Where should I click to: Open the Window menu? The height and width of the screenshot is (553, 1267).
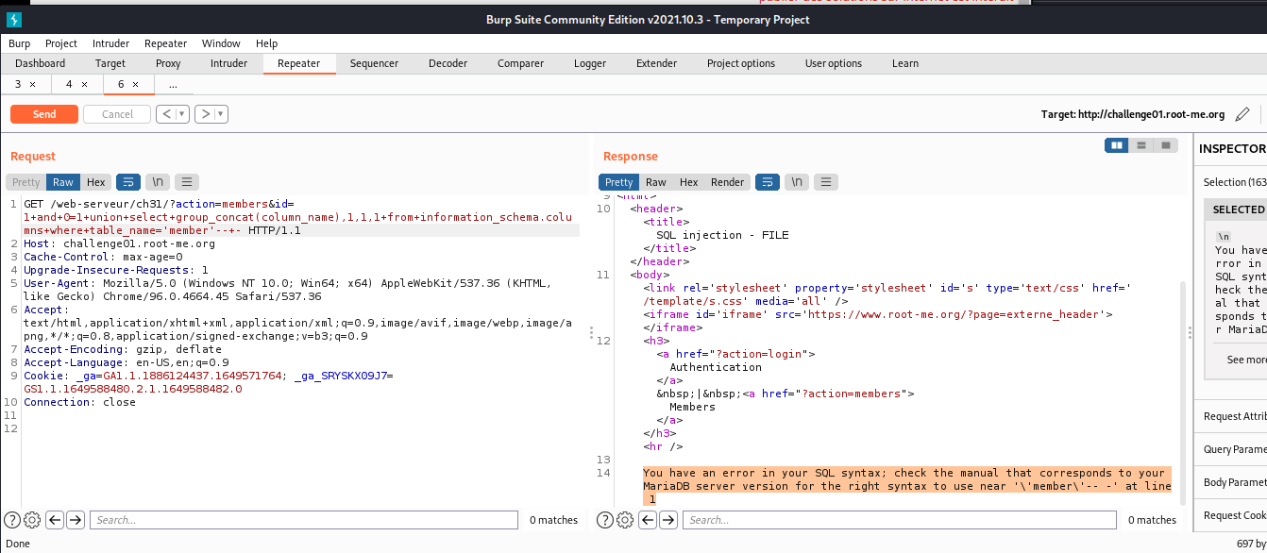(x=221, y=43)
